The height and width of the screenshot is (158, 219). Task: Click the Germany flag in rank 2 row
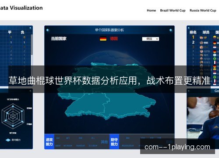215,43
